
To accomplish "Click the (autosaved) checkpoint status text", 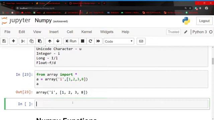I will (60, 21).
